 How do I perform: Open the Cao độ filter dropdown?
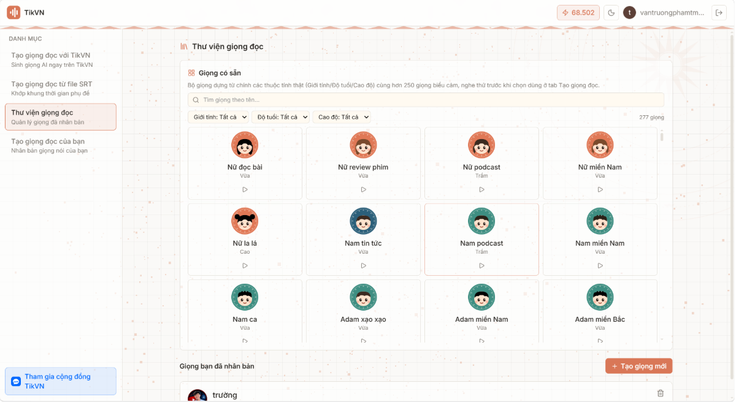pyautogui.click(x=342, y=117)
